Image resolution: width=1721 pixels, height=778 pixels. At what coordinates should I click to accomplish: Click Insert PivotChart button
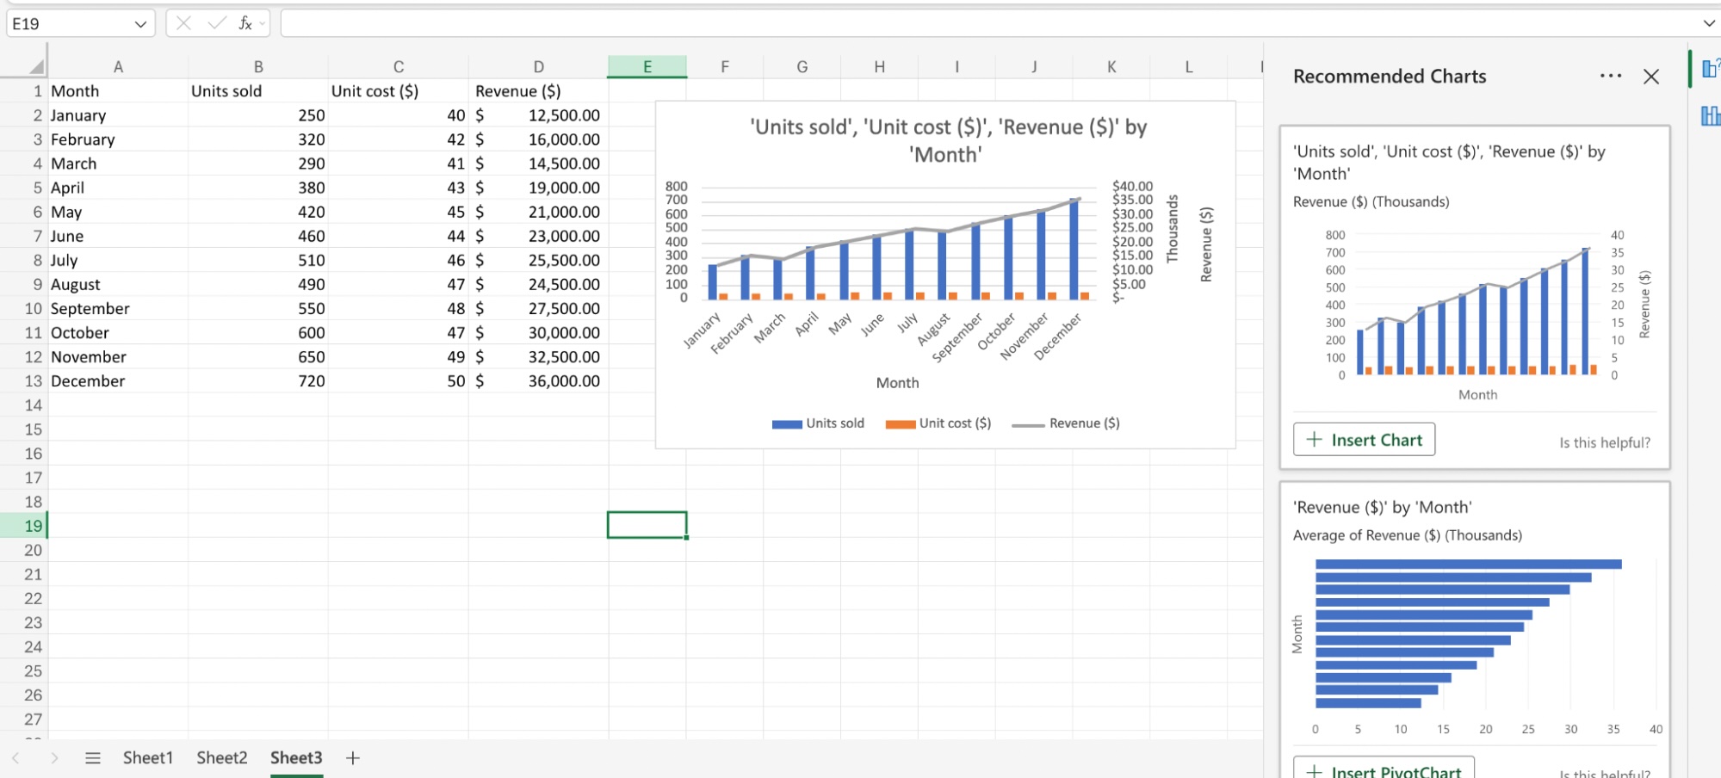click(1384, 771)
